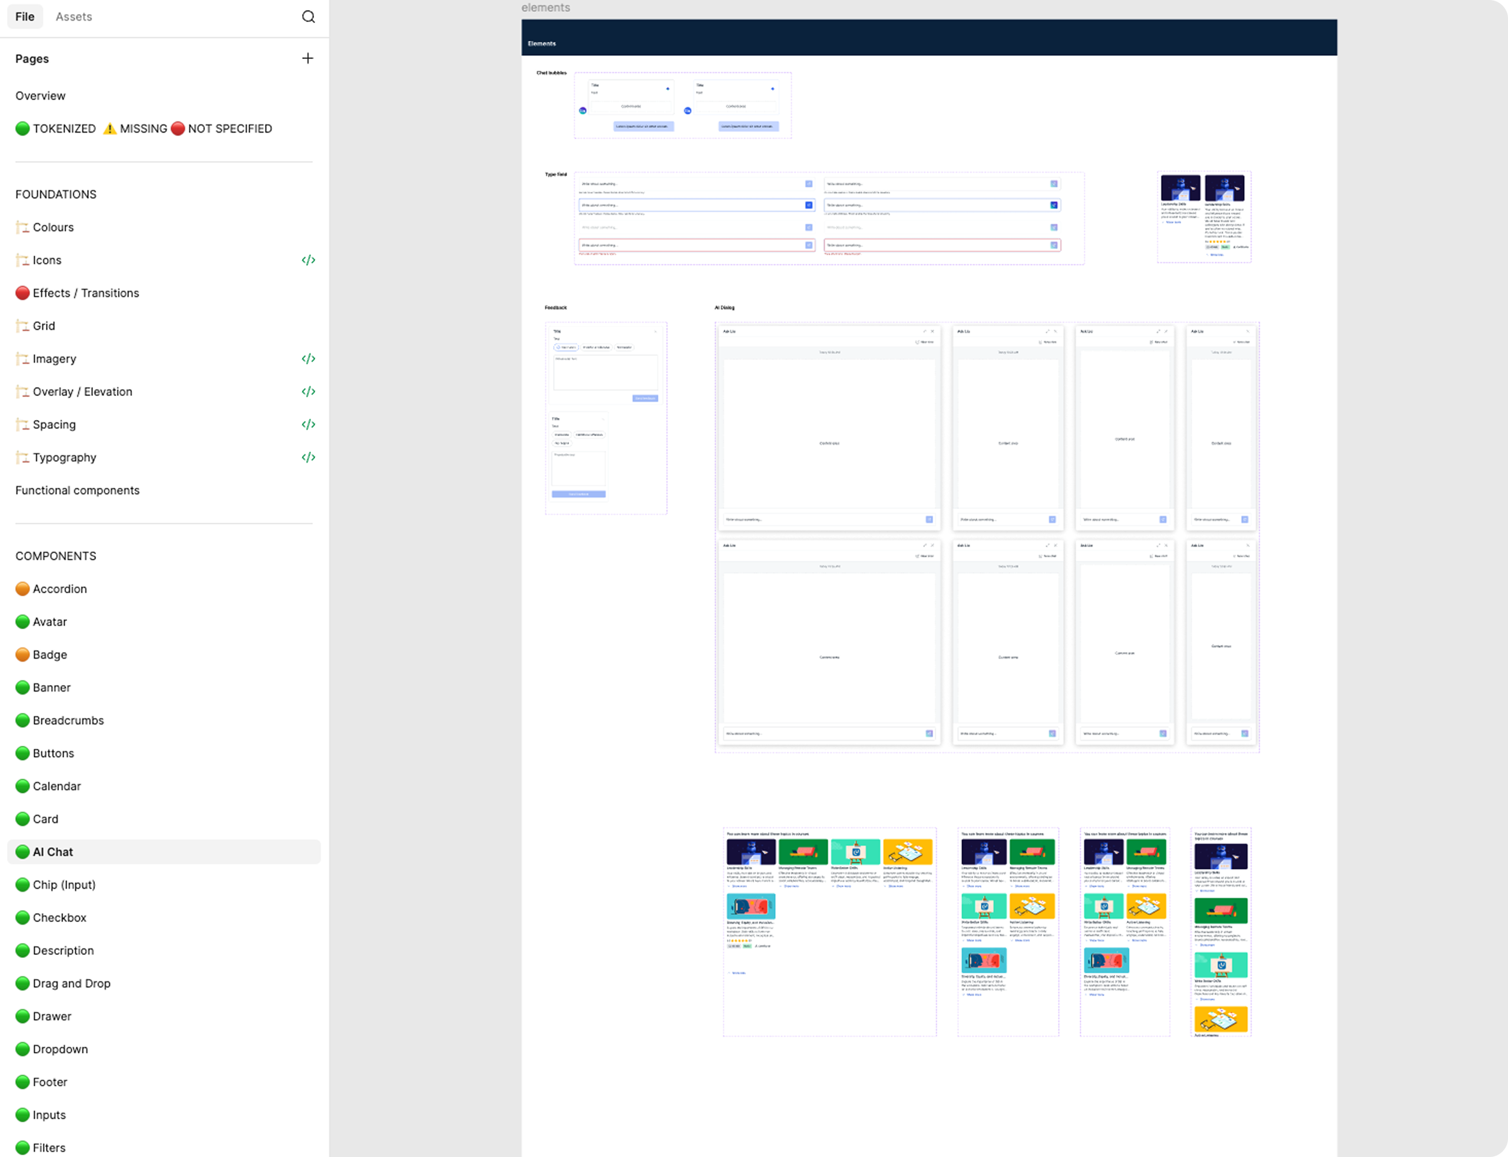
Task: Select the small two-card frame beside Type field
Action: click(x=1203, y=217)
